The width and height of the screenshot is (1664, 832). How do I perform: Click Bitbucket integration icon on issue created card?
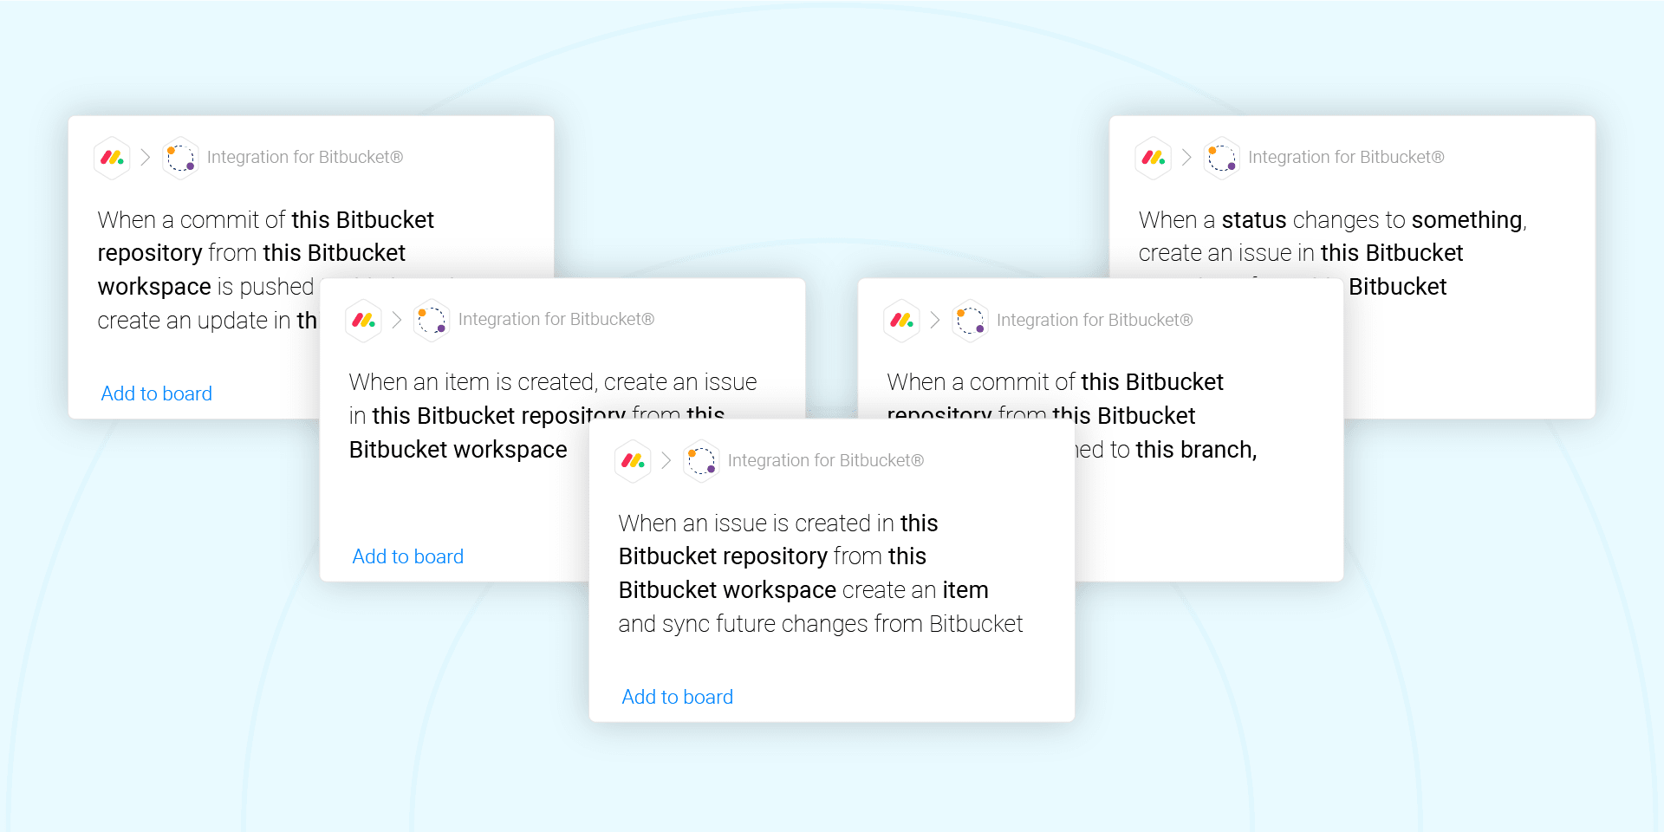coord(701,461)
